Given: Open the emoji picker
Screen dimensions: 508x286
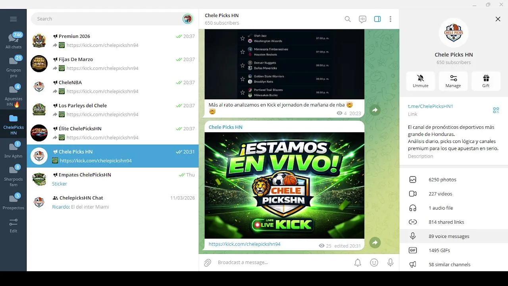Looking at the screenshot, I should point(374,263).
